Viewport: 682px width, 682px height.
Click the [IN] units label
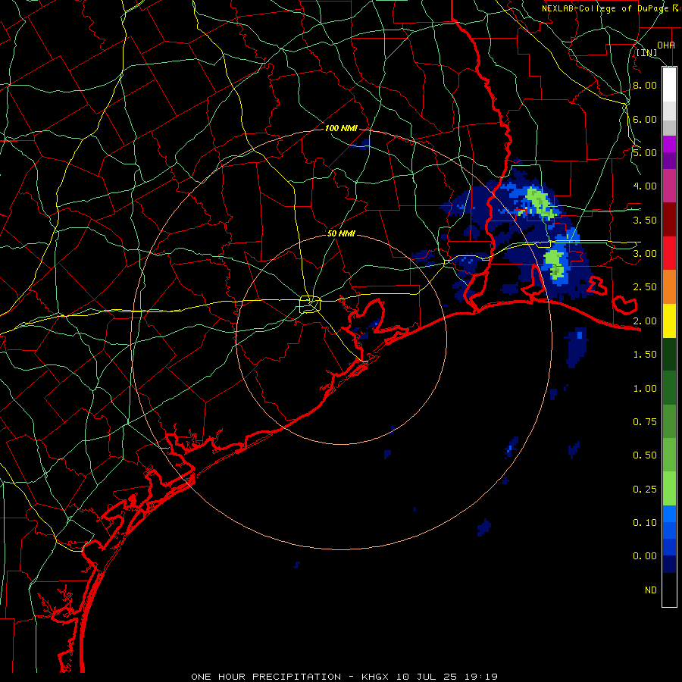pyautogui.click(x=646, y=52)
